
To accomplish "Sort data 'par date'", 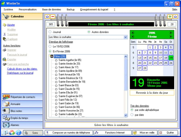I will coord(132,115).
